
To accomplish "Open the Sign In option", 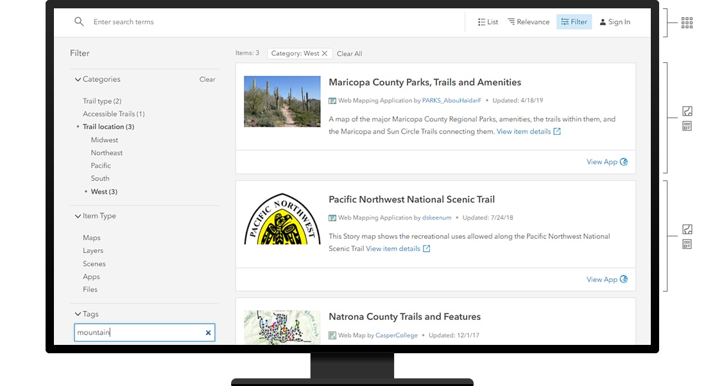I will [x=615, y=22].
